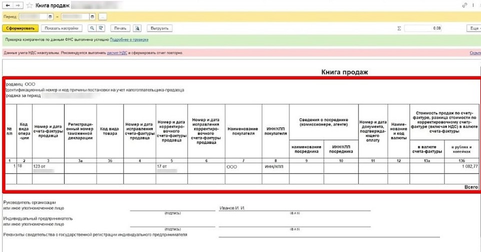This screenshot has height=252, width=481.
Task: Click Показать настройки button
Action: pos(61,28)
